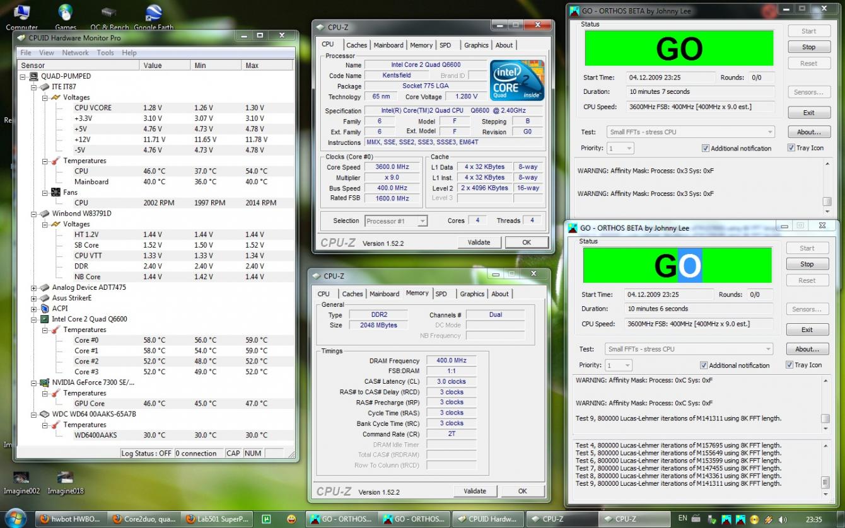Image resolution: width=845 pixels, height=528 pixels.
Task: Click About... in upper ORTHOS window
Action: (808, 132)
